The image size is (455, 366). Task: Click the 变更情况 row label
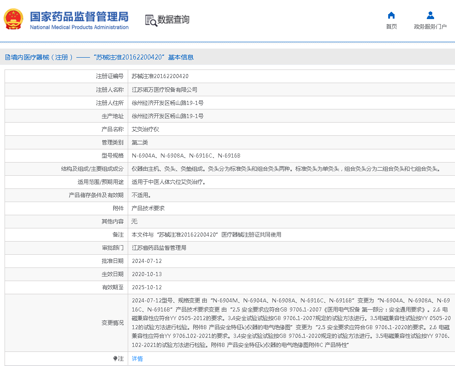click(x=112, y=323)
